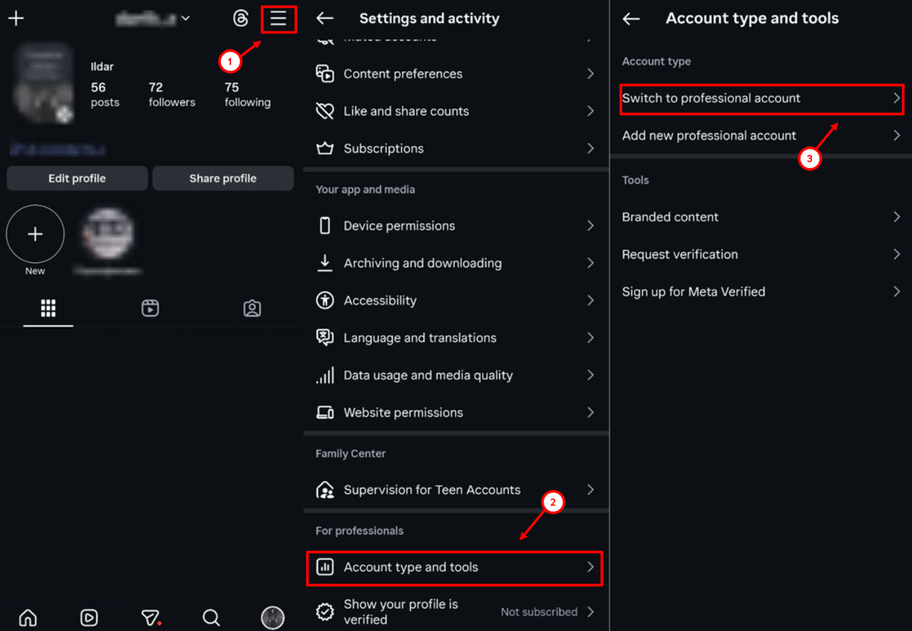
Task: Select Switch to professional account
Action: click(761, 98)
